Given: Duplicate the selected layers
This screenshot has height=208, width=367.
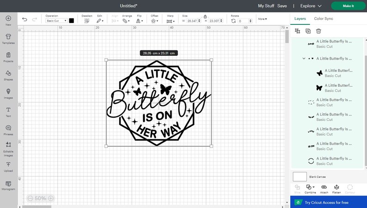Looking at the screenshot, I should [308, 31].
